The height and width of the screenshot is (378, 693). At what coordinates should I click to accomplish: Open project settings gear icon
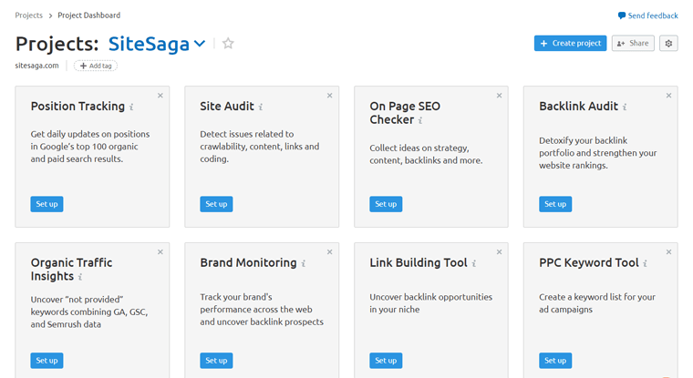pyautogui.click(x=668, y=44)
